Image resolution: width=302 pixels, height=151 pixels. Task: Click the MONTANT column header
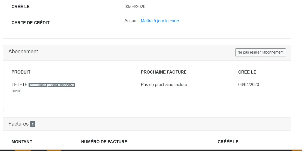(x=22, y=142)
